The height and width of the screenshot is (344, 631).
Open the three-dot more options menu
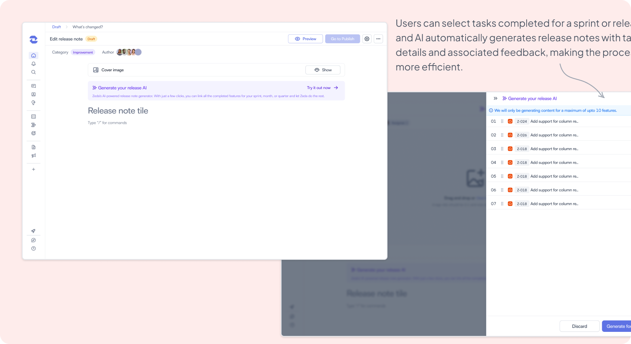tap(378, 39)
